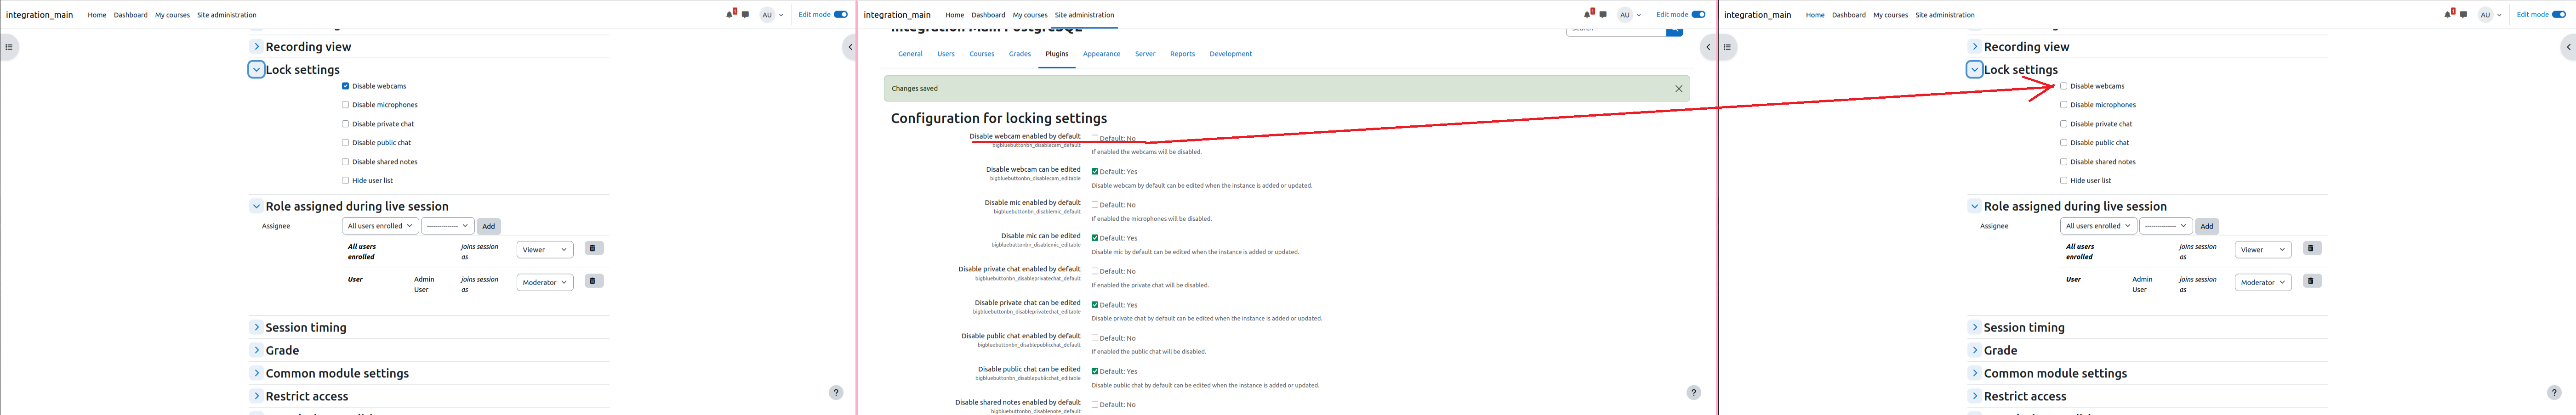
Task: Check Disable private chat in left window
Action: pyautogui.click(x=346, y=123)
